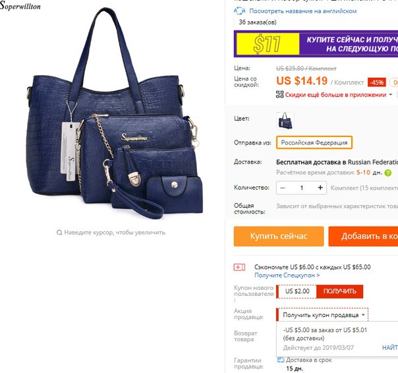The image size is (398, 373).
Task: Click the Soperwillton brand logo
Action: (x=20, y=6)
